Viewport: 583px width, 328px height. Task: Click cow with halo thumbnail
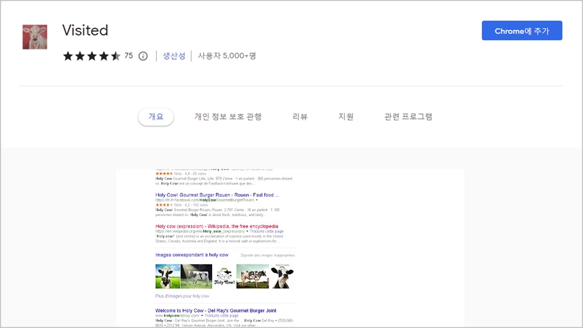point(282,277)
